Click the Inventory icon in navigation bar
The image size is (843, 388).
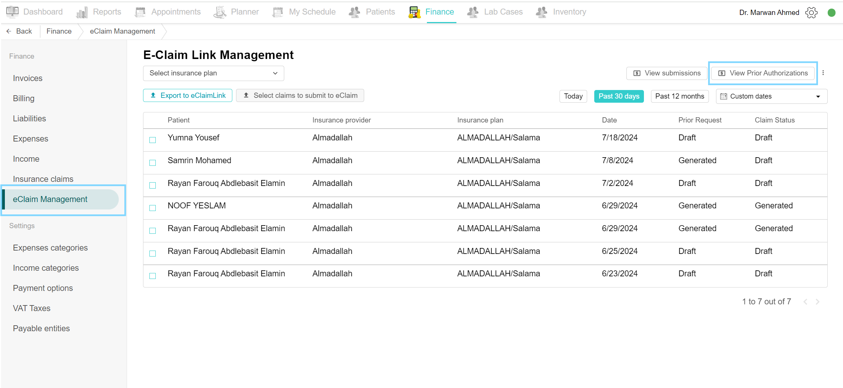542,12
